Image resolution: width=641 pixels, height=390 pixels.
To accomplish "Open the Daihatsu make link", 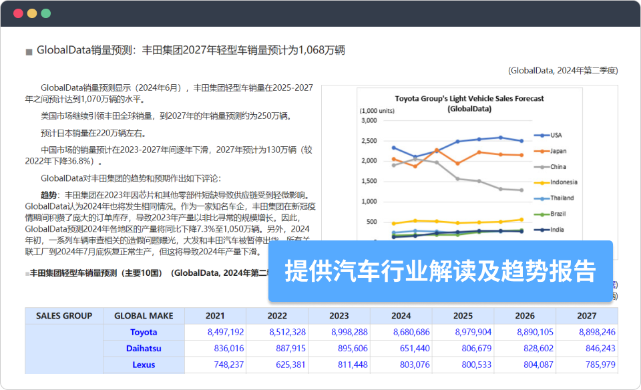I will point(144,349).
